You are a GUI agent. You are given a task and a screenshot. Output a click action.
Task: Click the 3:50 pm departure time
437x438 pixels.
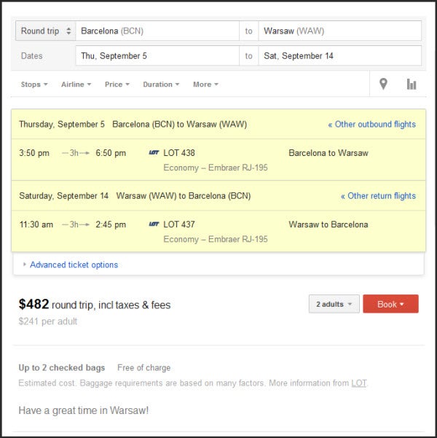(34, 153)
